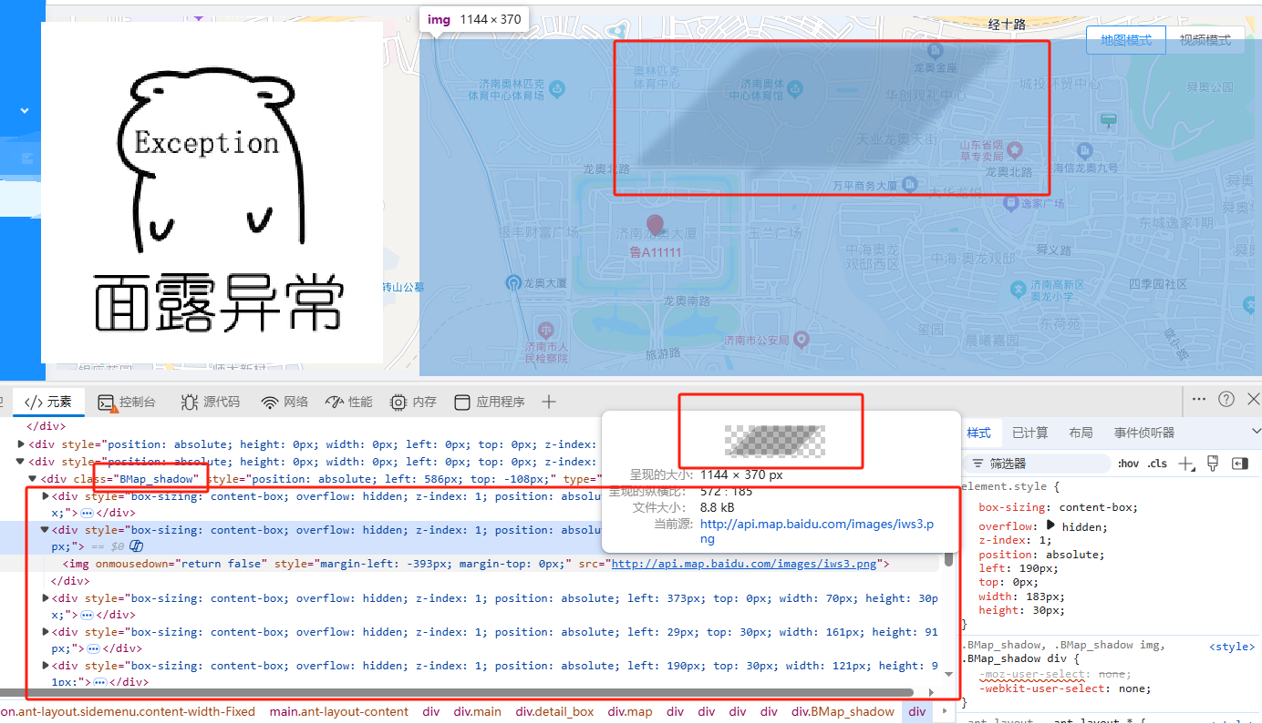Switch to the 元素 (Elements) DevTools tab

click(x=48, y=402)
